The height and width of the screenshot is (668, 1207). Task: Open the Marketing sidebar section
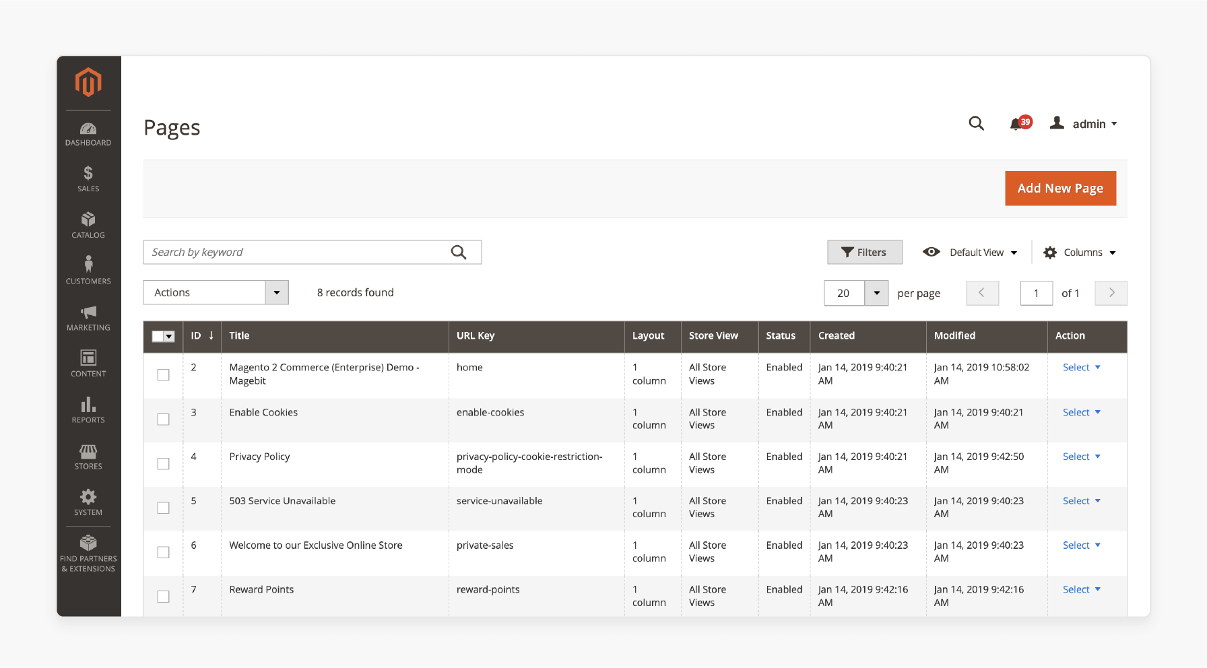88,318
